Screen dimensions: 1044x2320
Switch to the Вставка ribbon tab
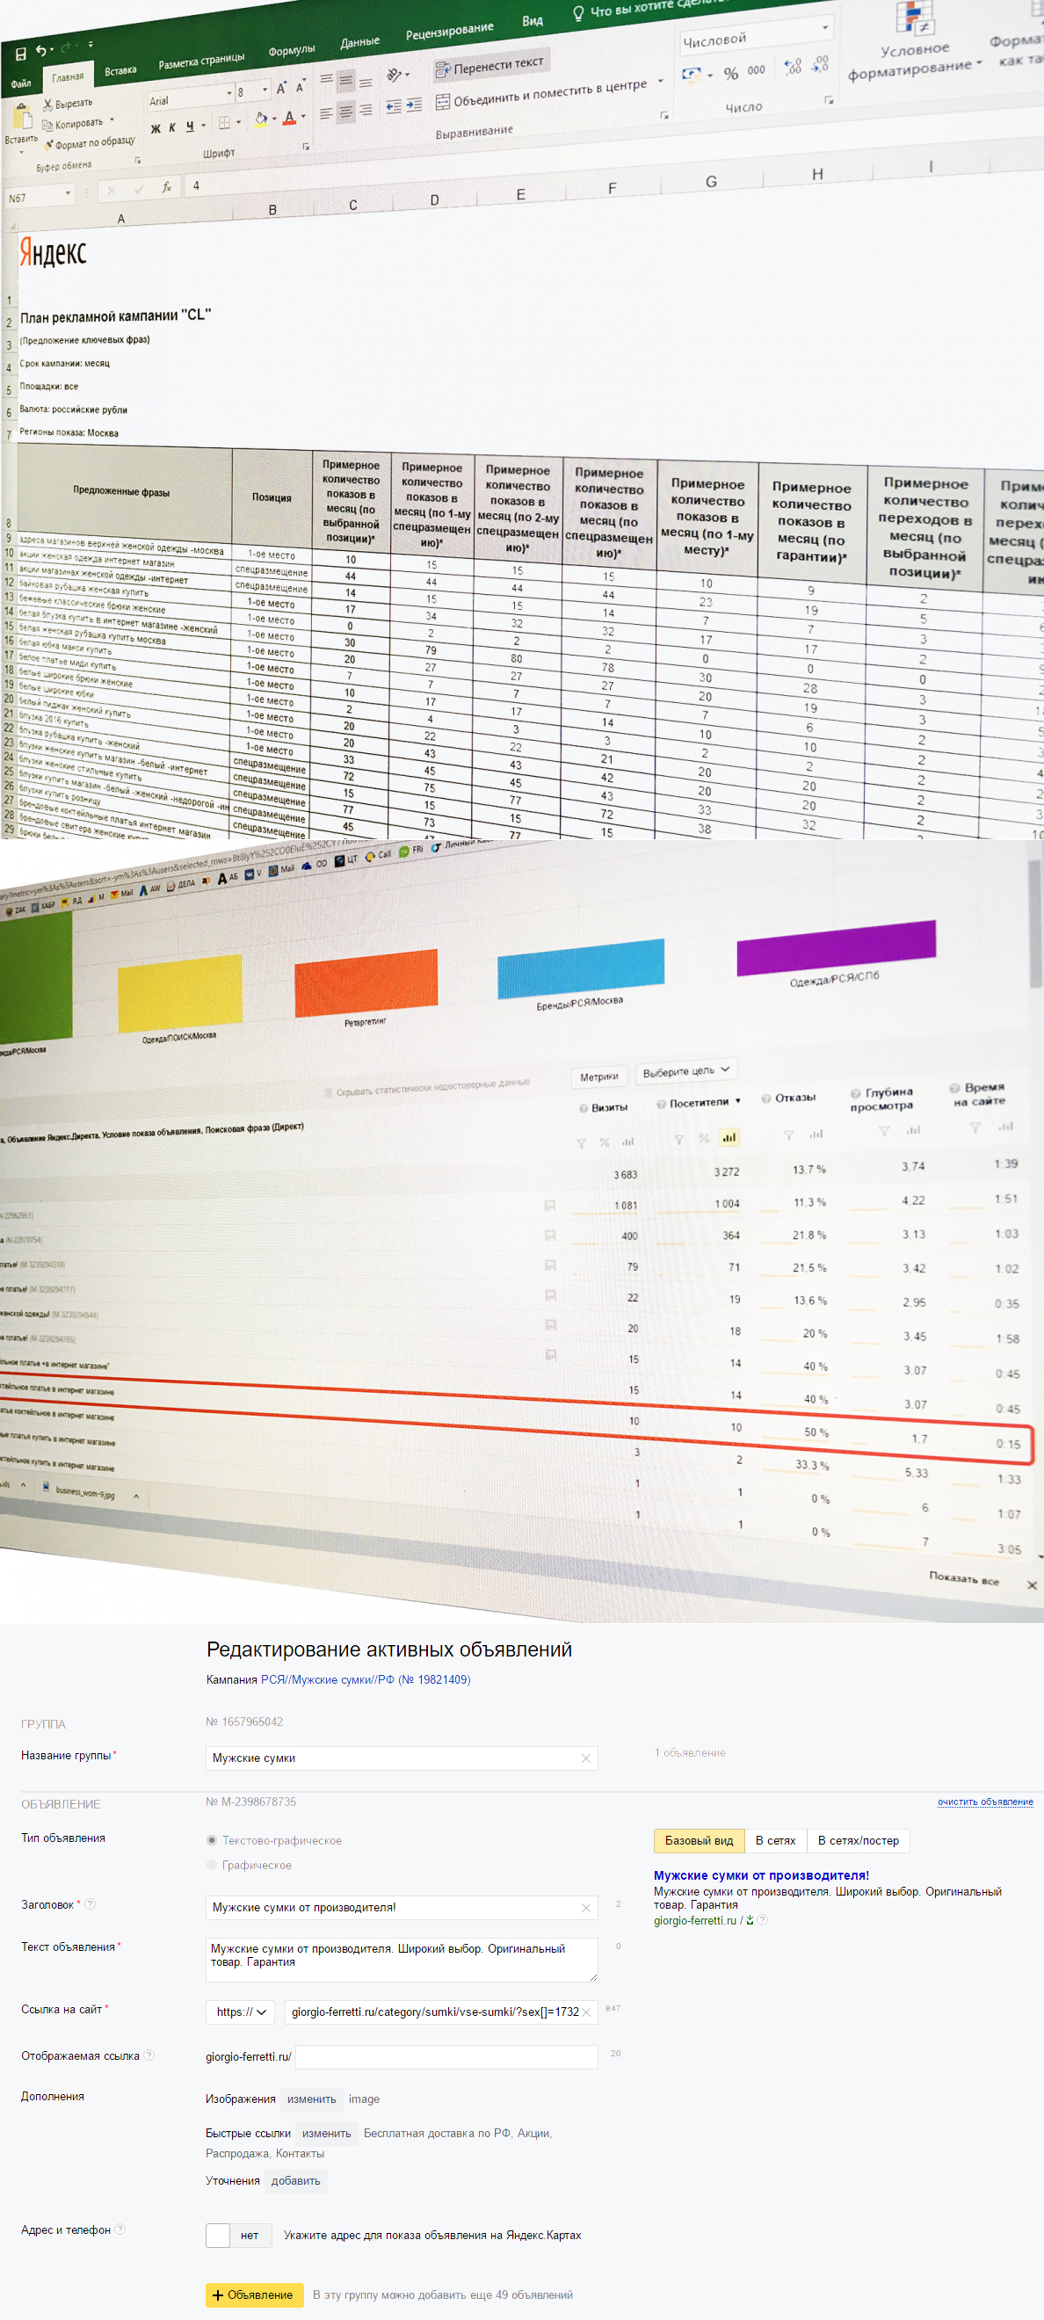[120, 71]
